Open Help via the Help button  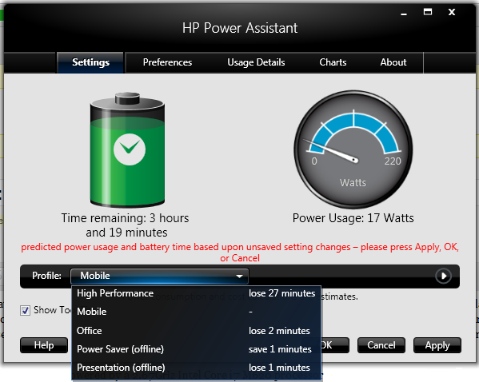tap(44, 345)
